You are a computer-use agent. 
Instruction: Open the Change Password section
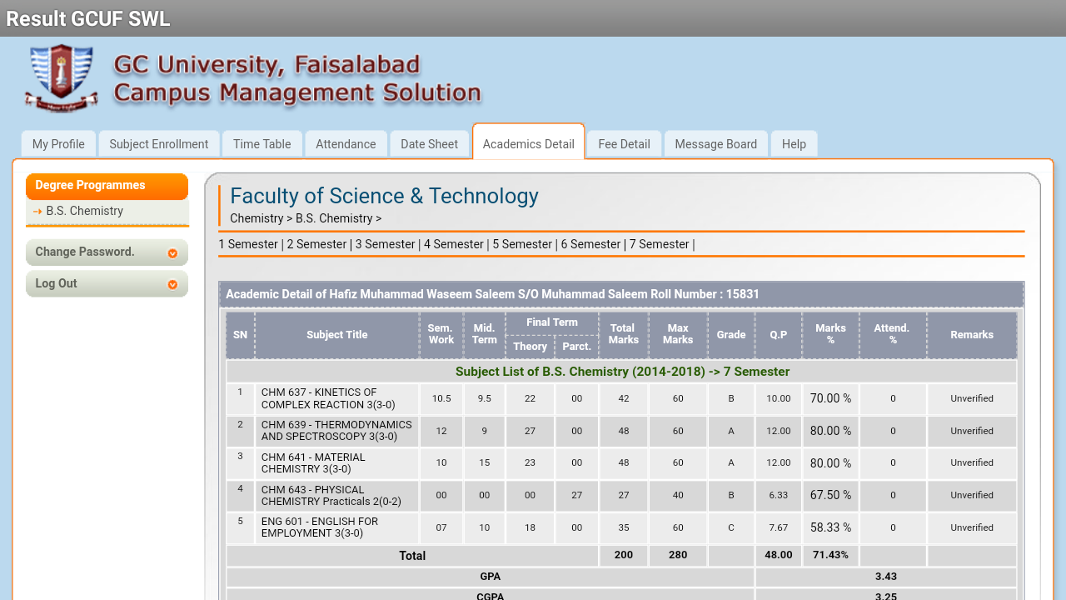tap(107, 252)
